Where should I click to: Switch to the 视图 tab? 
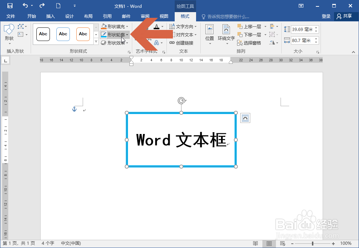tap(164, 16)
